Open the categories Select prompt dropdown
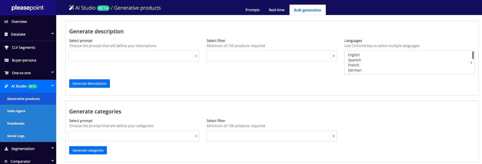 coord(134,136)
